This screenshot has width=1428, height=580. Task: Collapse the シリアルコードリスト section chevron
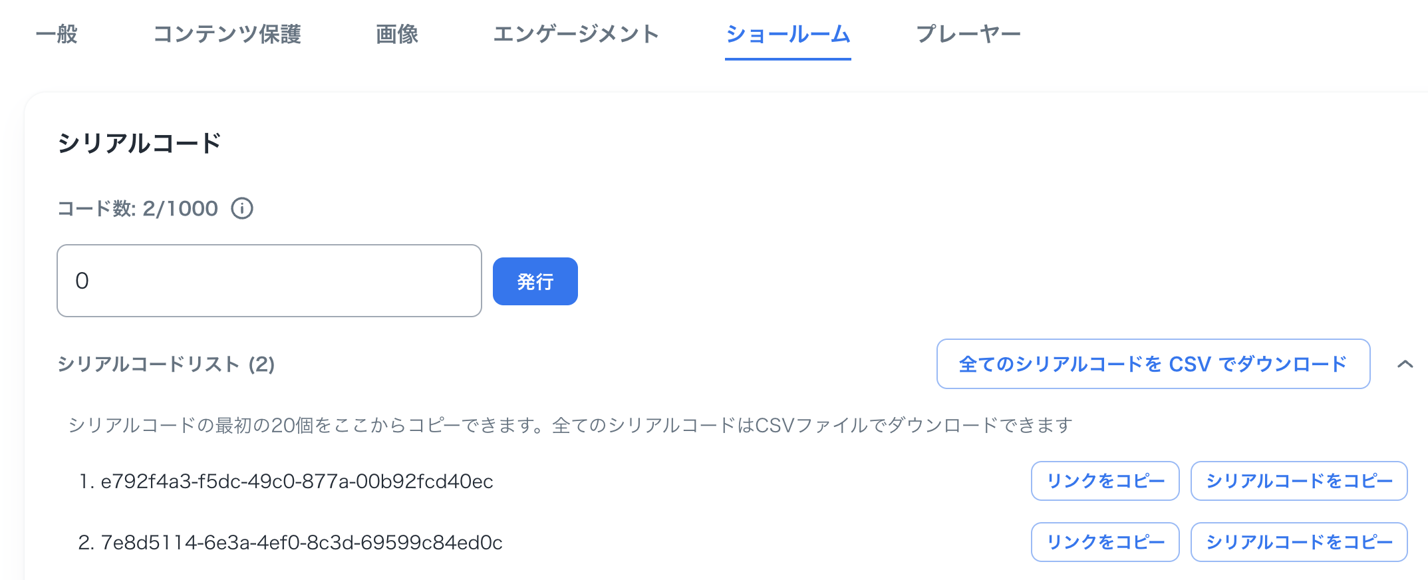click(x=1405, y=364)
